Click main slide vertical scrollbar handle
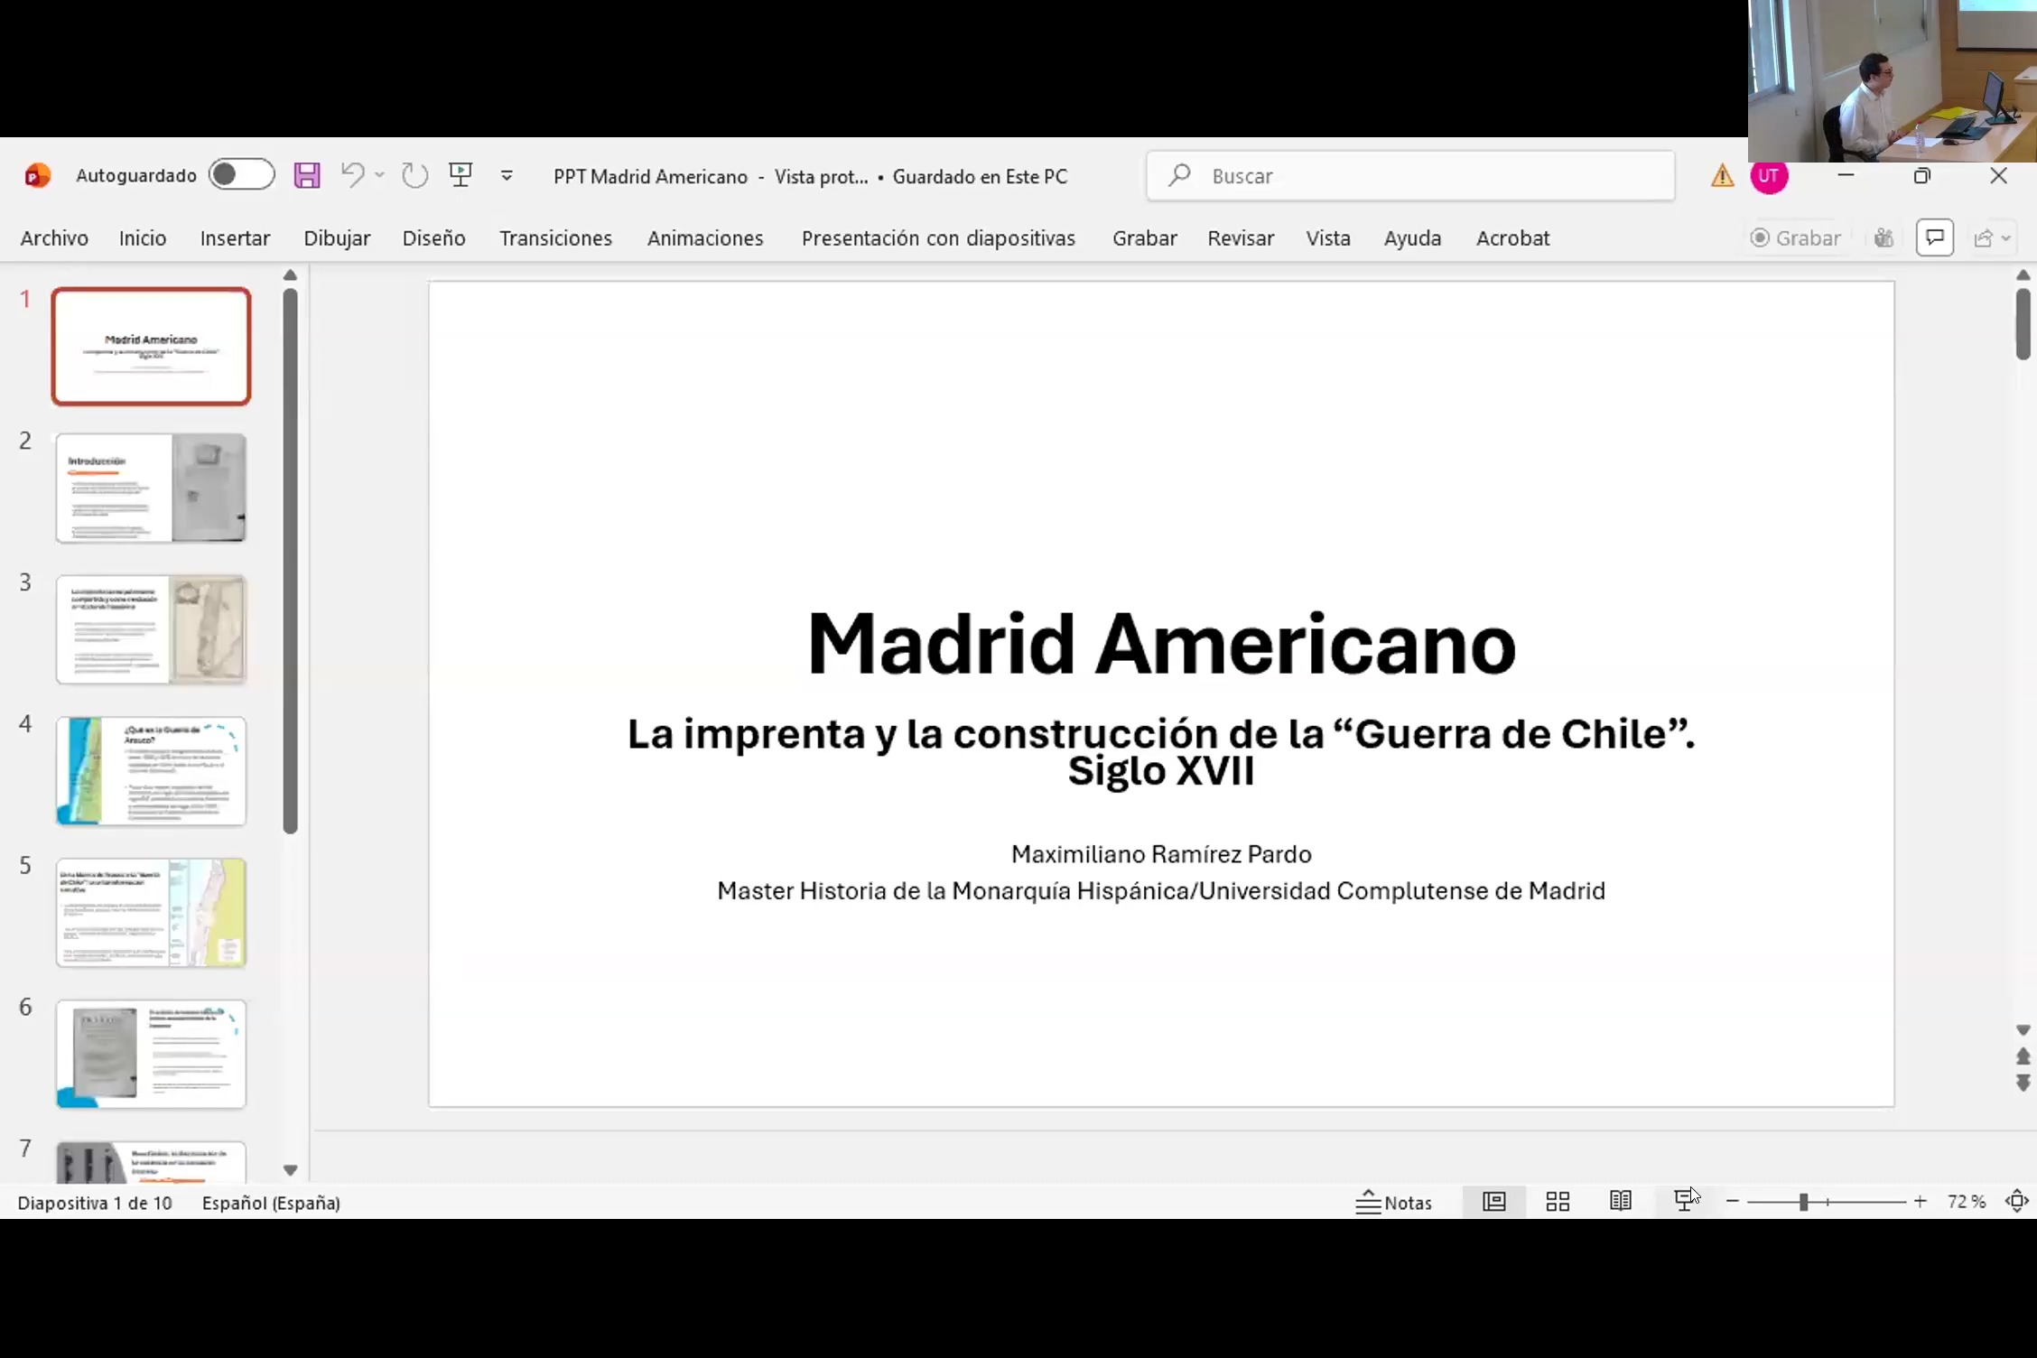The height and width of the screenshot is (1358, 2037). pyautogui.click(x=2023, y=324)
